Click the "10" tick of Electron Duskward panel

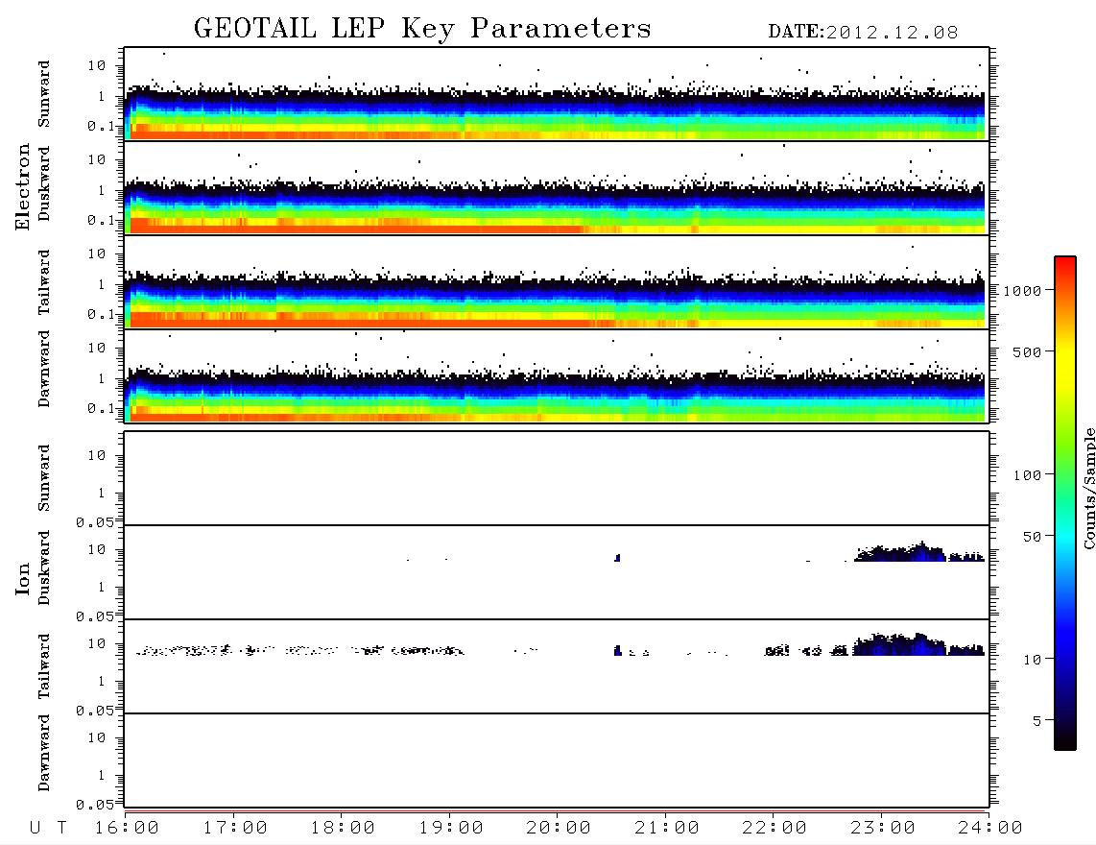pos(97,159)
